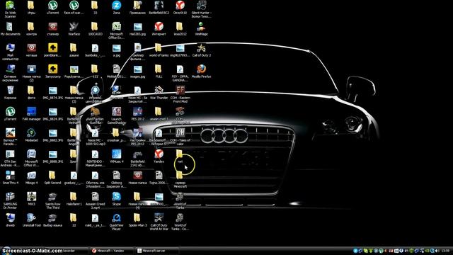
Task: Open the PSY - OPPA GANGNAM audio file
Action: [x=180, y=73]
